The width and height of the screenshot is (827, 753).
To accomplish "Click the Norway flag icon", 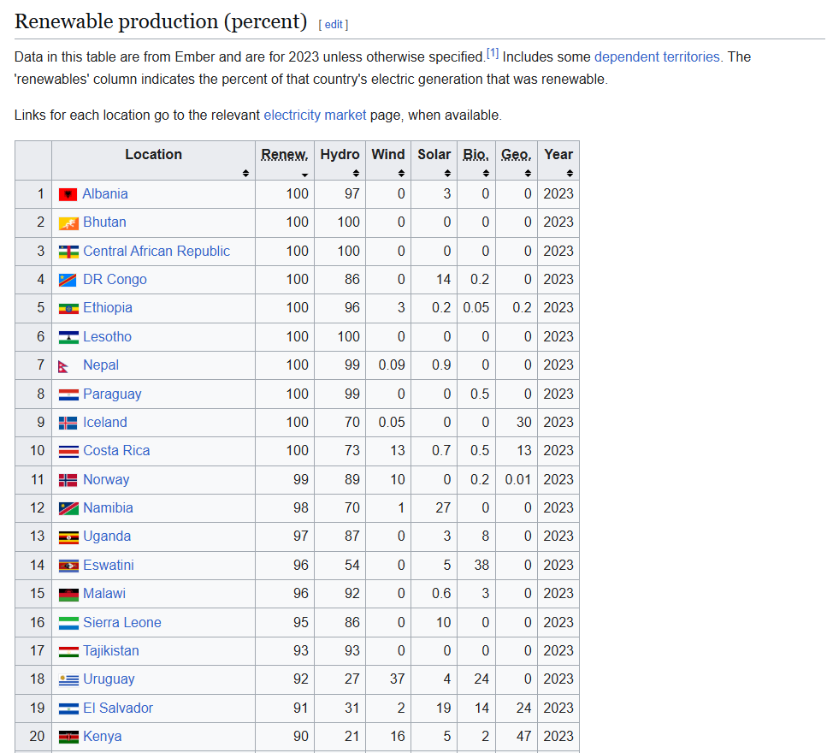I will [x=68, y=480].
